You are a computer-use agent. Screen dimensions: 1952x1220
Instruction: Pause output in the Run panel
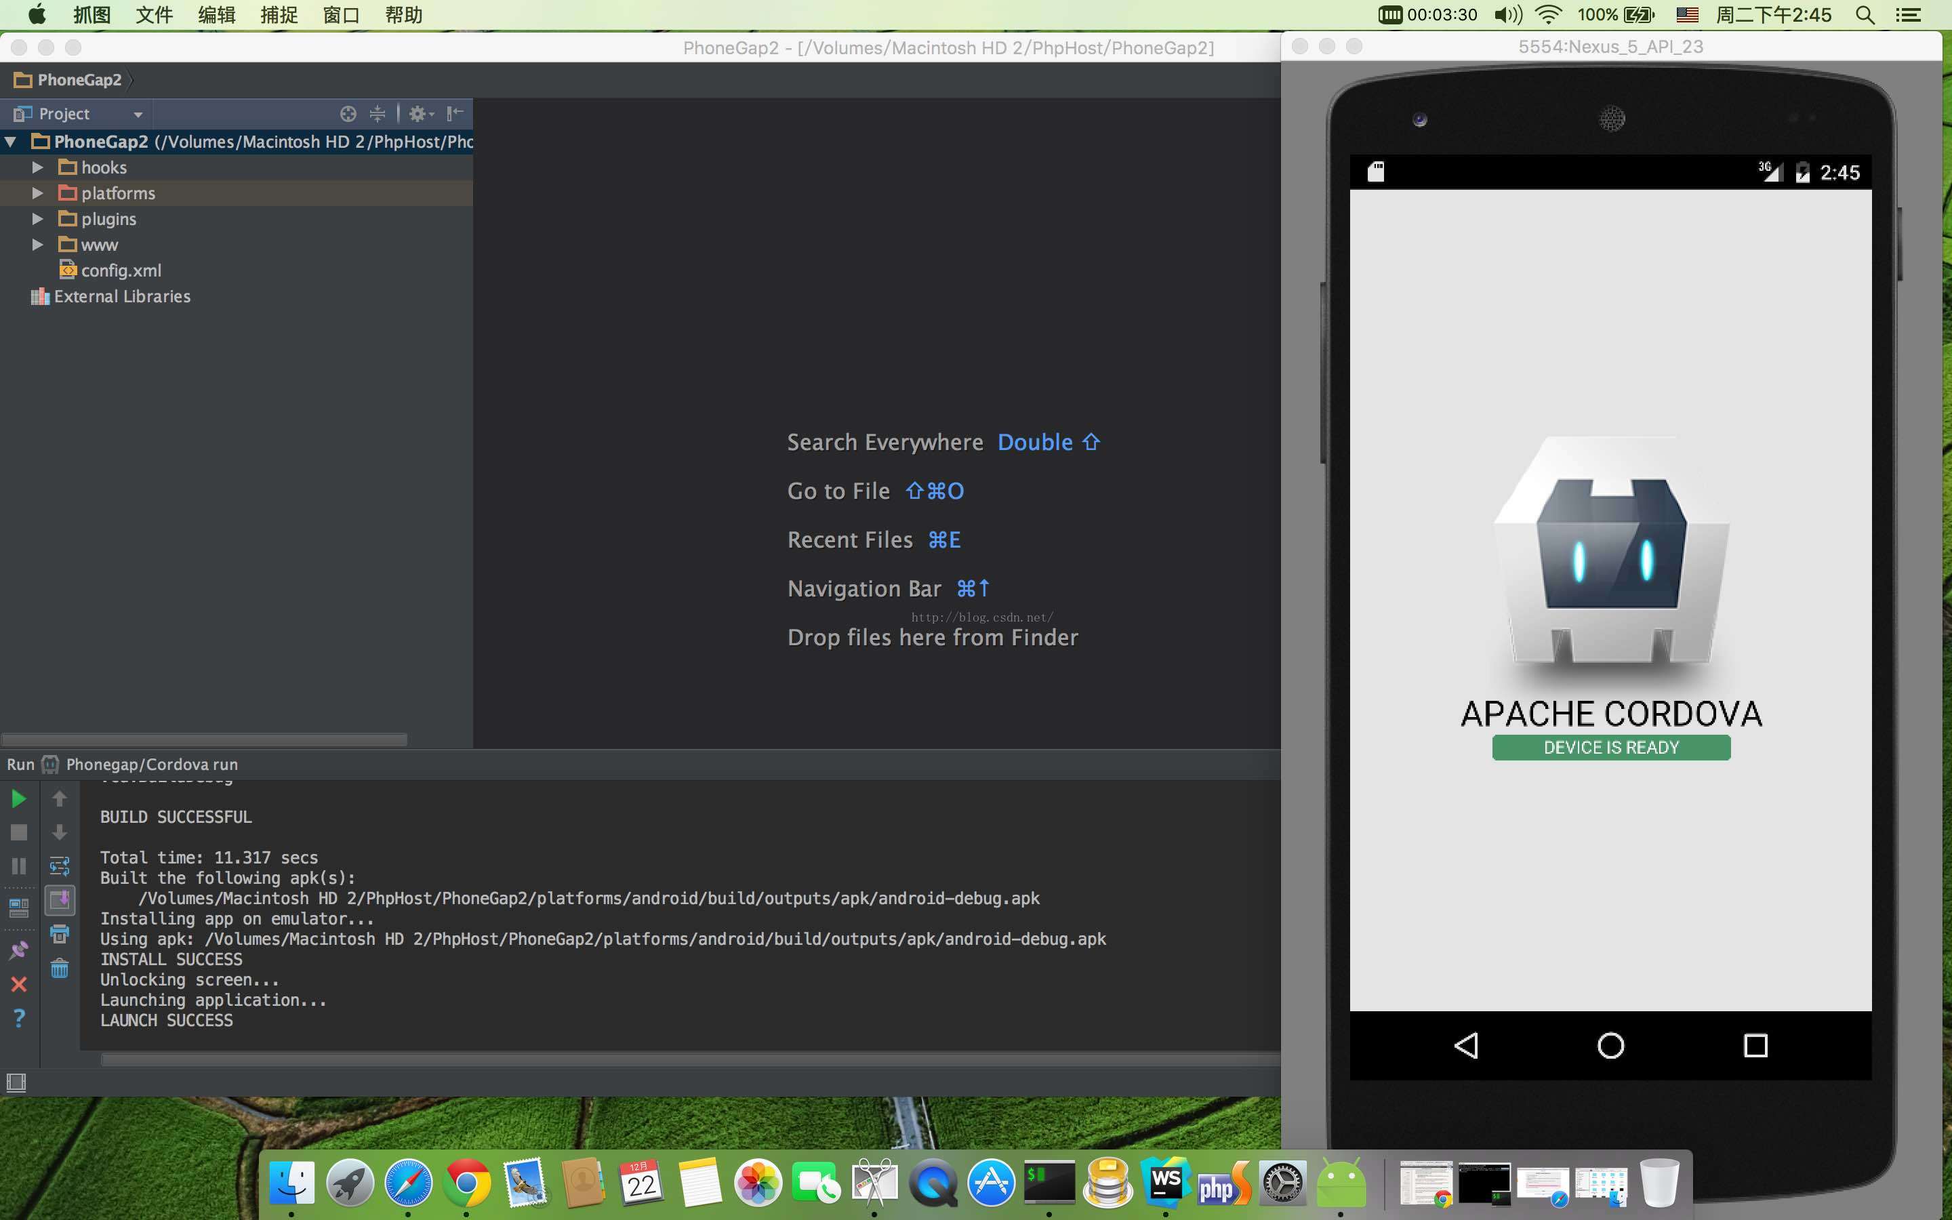coord(18,866)
